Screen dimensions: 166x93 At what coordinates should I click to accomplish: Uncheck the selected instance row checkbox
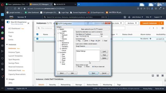(x=37, y=39)
